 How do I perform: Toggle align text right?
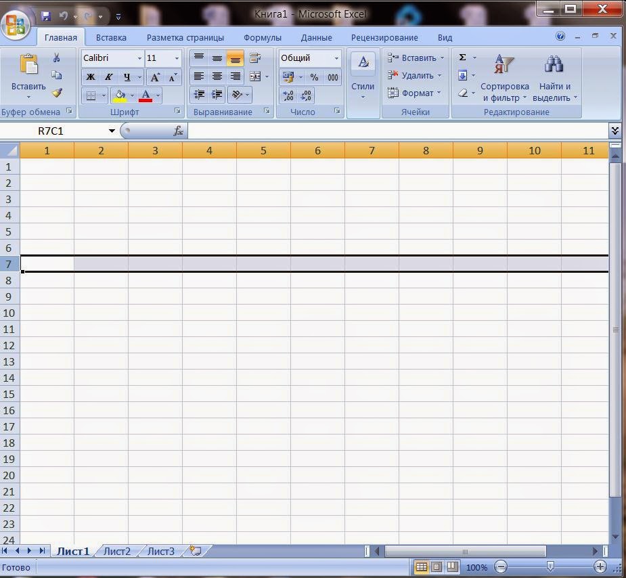point(235,76)
